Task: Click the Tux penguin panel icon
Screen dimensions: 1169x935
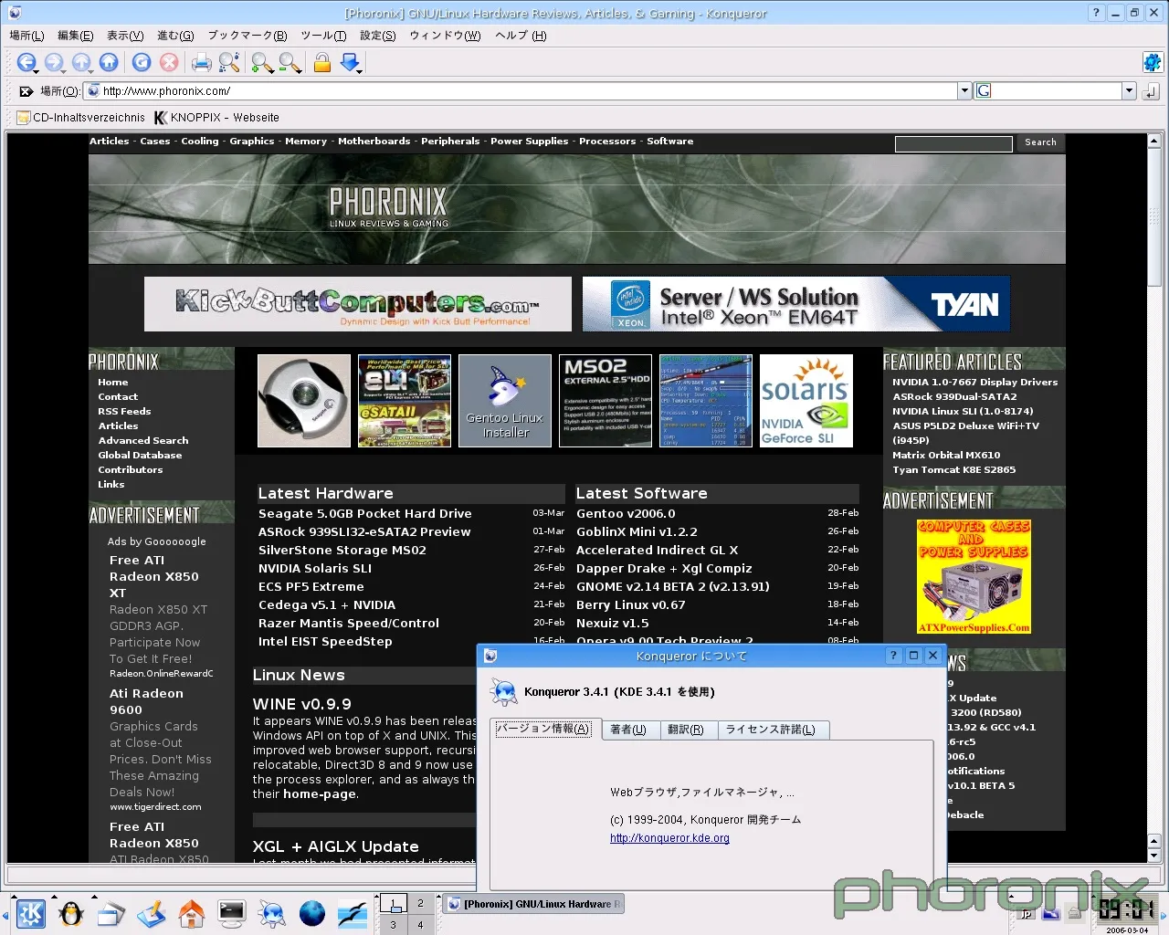Action: [70, 913]
